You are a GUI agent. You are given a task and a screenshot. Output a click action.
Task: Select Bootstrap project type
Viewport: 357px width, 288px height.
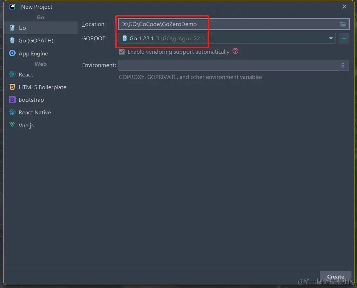(40, 100)
